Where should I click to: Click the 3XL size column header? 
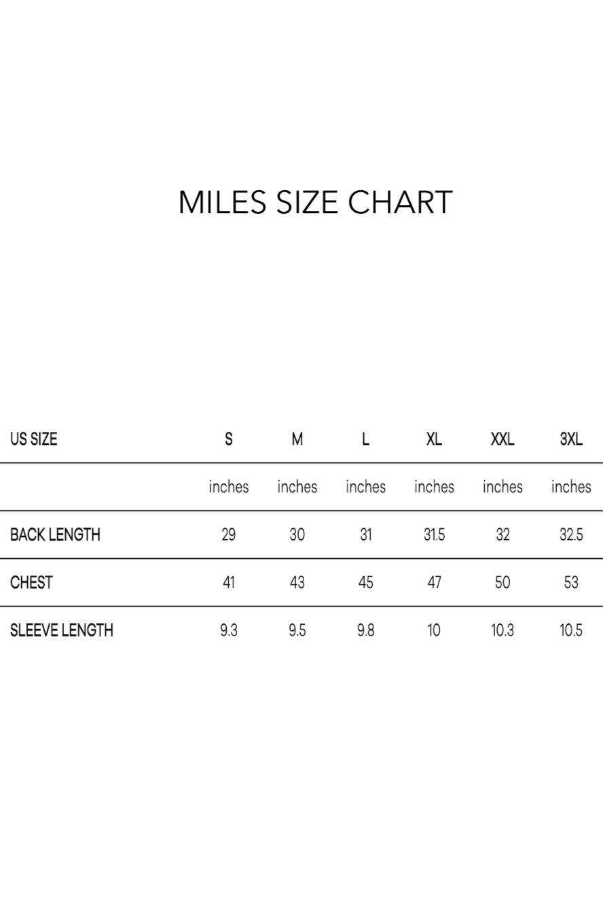point(571,439)
